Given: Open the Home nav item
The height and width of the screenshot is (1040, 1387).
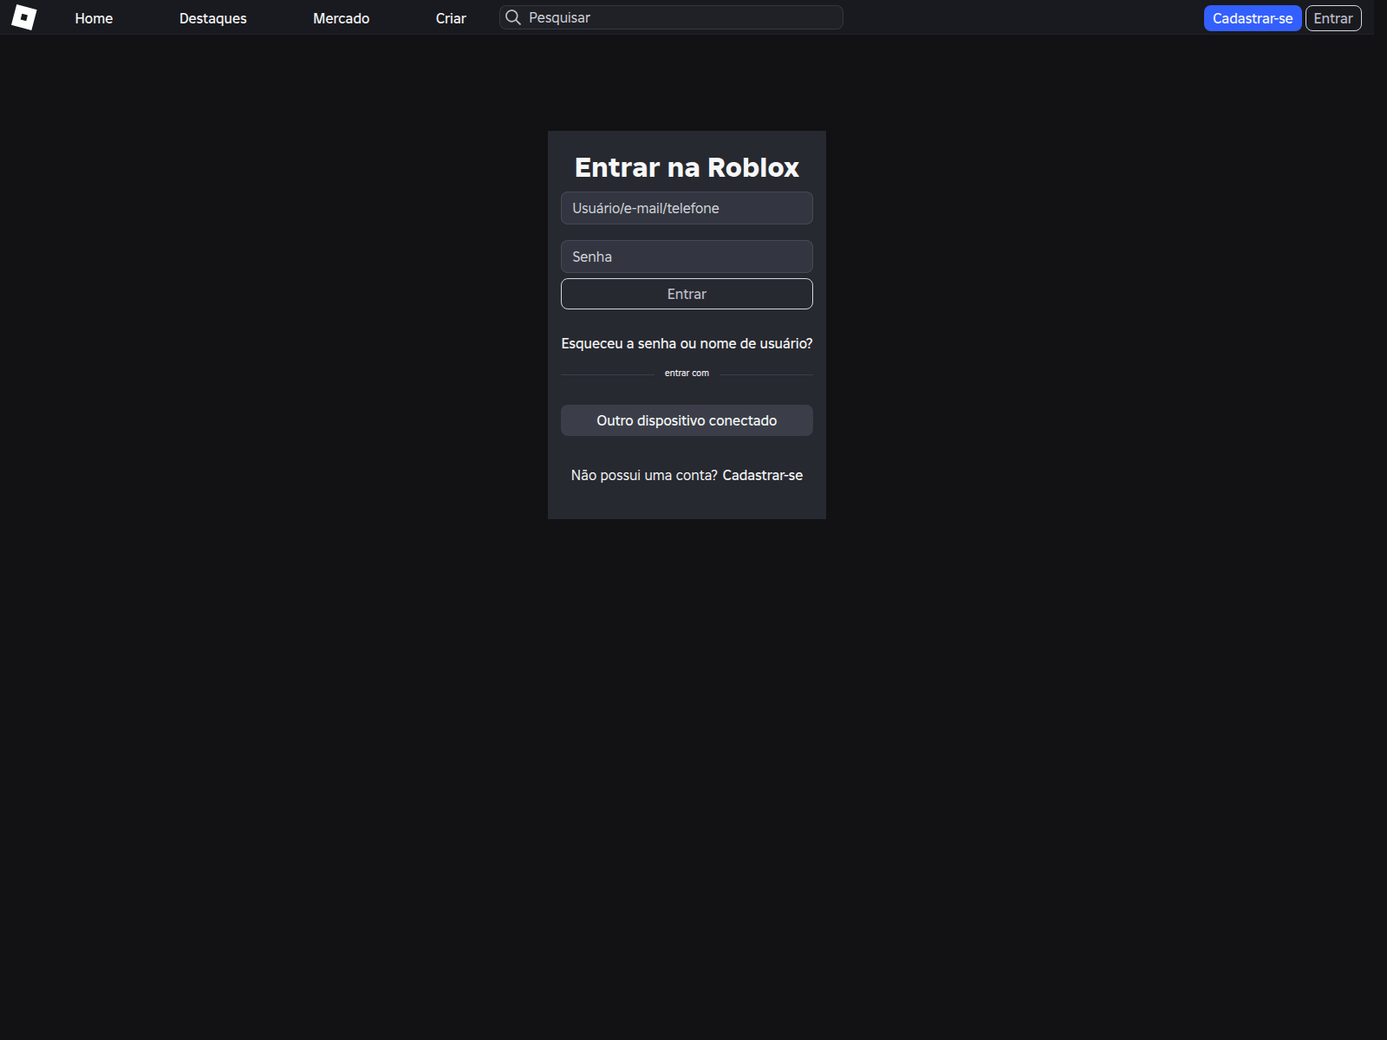Looking at the screenshot, I should click(94, 18).
